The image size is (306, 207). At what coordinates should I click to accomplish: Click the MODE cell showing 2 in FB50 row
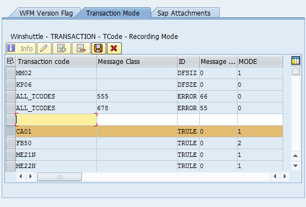pyautogui.click(x=260, y=143)
